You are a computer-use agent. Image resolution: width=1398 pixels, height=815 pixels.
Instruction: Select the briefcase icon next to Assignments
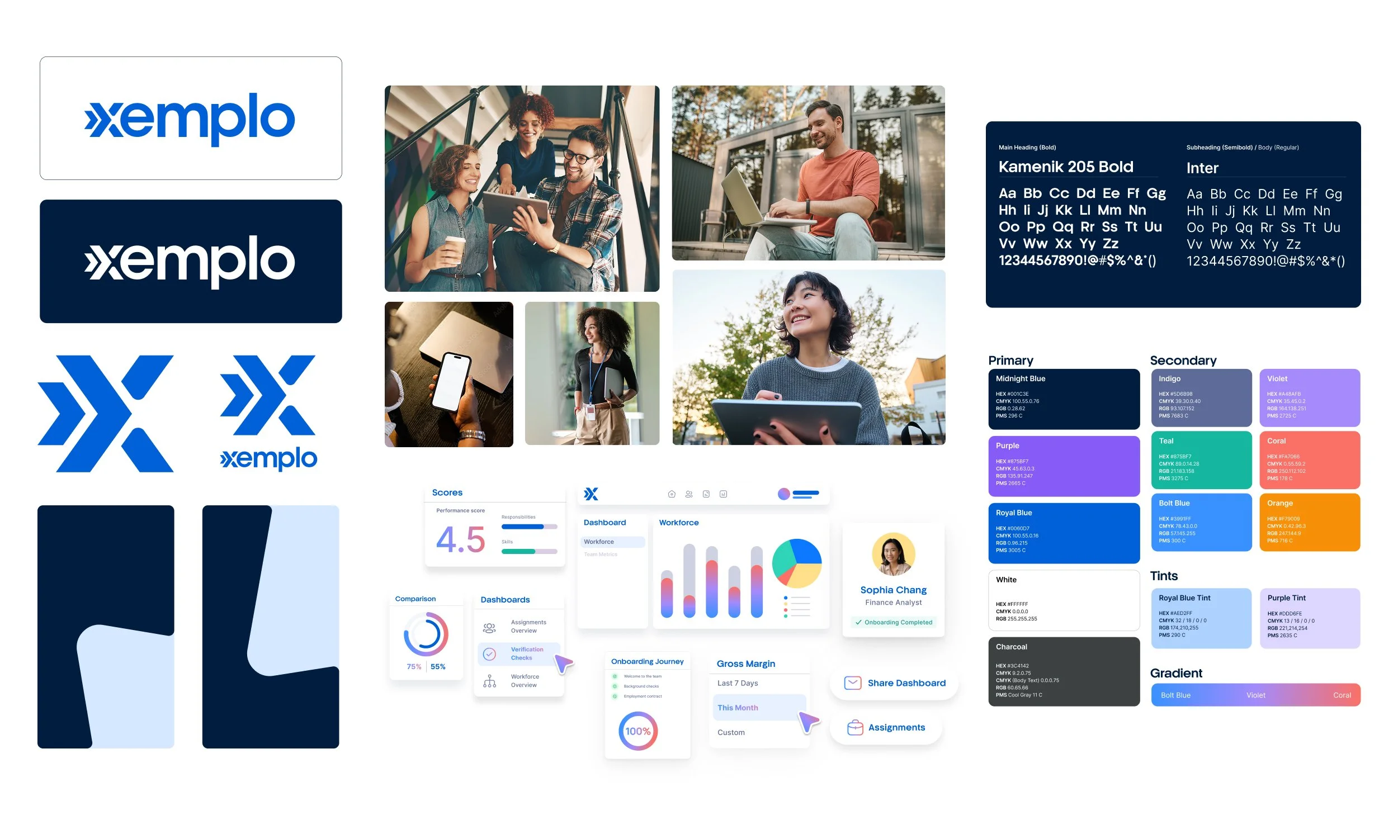pos(856,727)
